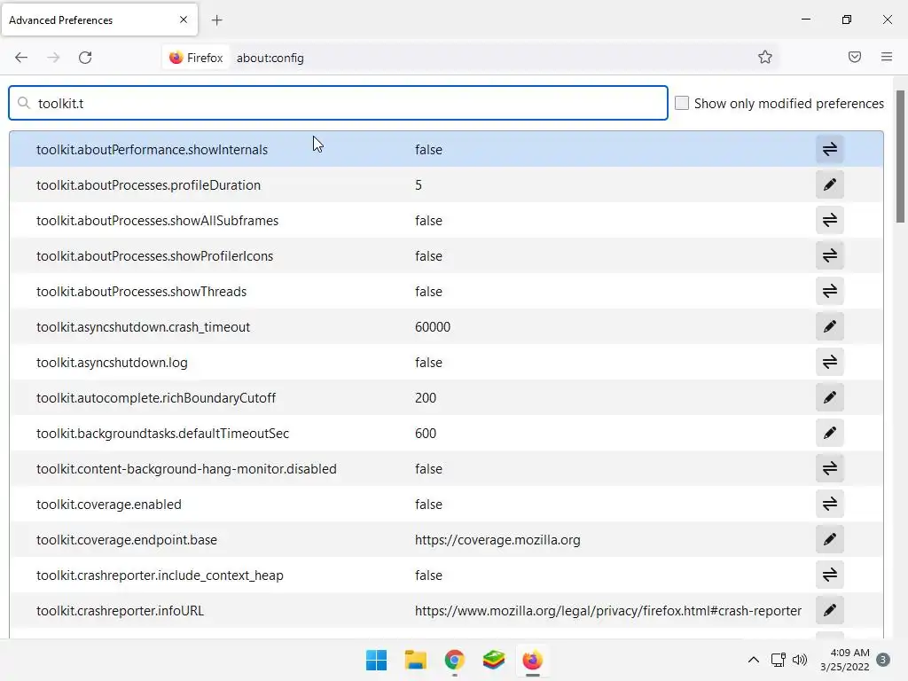Open volume control tray icon
This screenshot has width=908, height=681.
[x=800, y=660]
